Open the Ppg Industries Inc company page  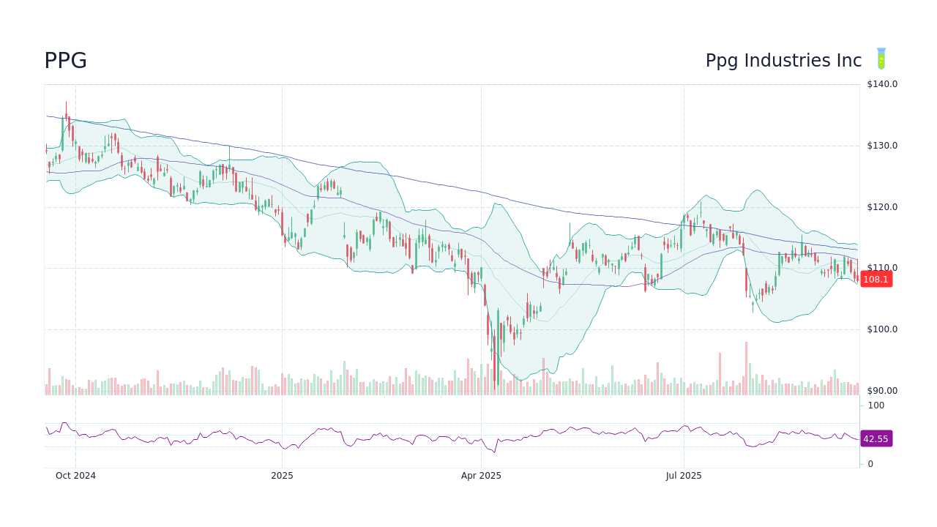pyautogui.click(x=783, y=61)
